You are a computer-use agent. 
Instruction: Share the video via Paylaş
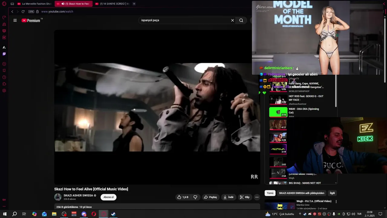click(210, 197)
